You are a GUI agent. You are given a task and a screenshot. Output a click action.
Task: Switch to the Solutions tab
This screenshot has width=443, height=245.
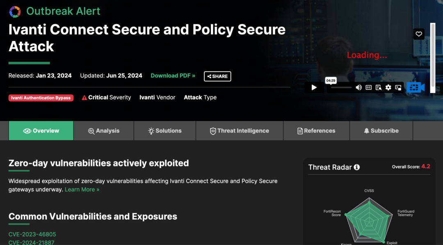tap(165, 131)
